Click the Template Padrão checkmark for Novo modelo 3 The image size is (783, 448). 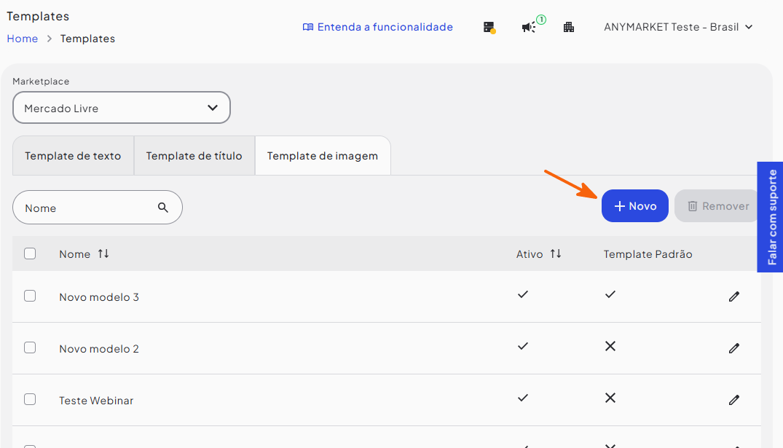click(x=610, y=295)
